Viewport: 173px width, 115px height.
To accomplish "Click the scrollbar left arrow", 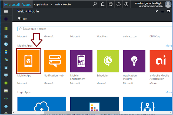I will click(x=14, y=113).
